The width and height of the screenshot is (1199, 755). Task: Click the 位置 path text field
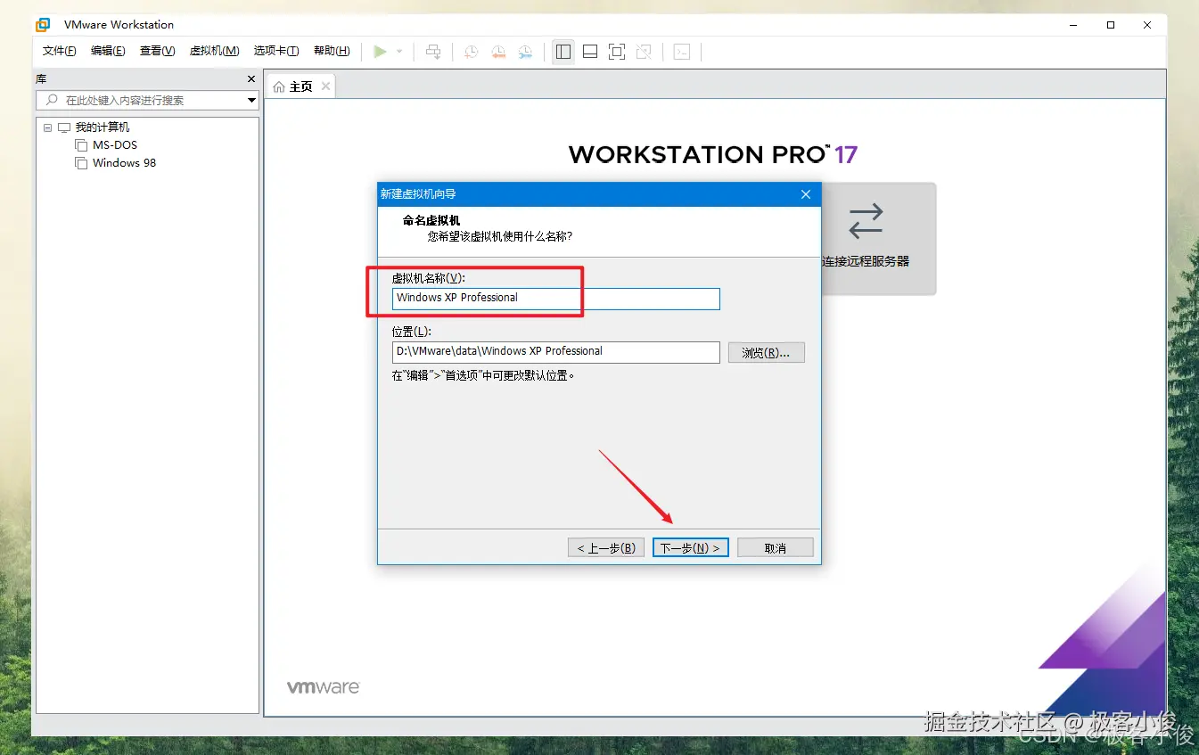pyautogui.click(x=555, y=352)
